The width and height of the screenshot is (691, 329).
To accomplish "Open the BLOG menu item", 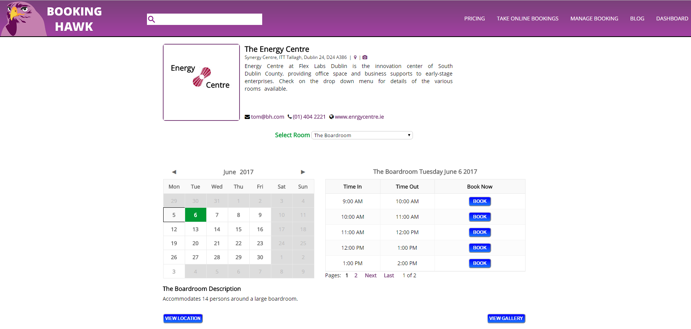I will [637, 19].
